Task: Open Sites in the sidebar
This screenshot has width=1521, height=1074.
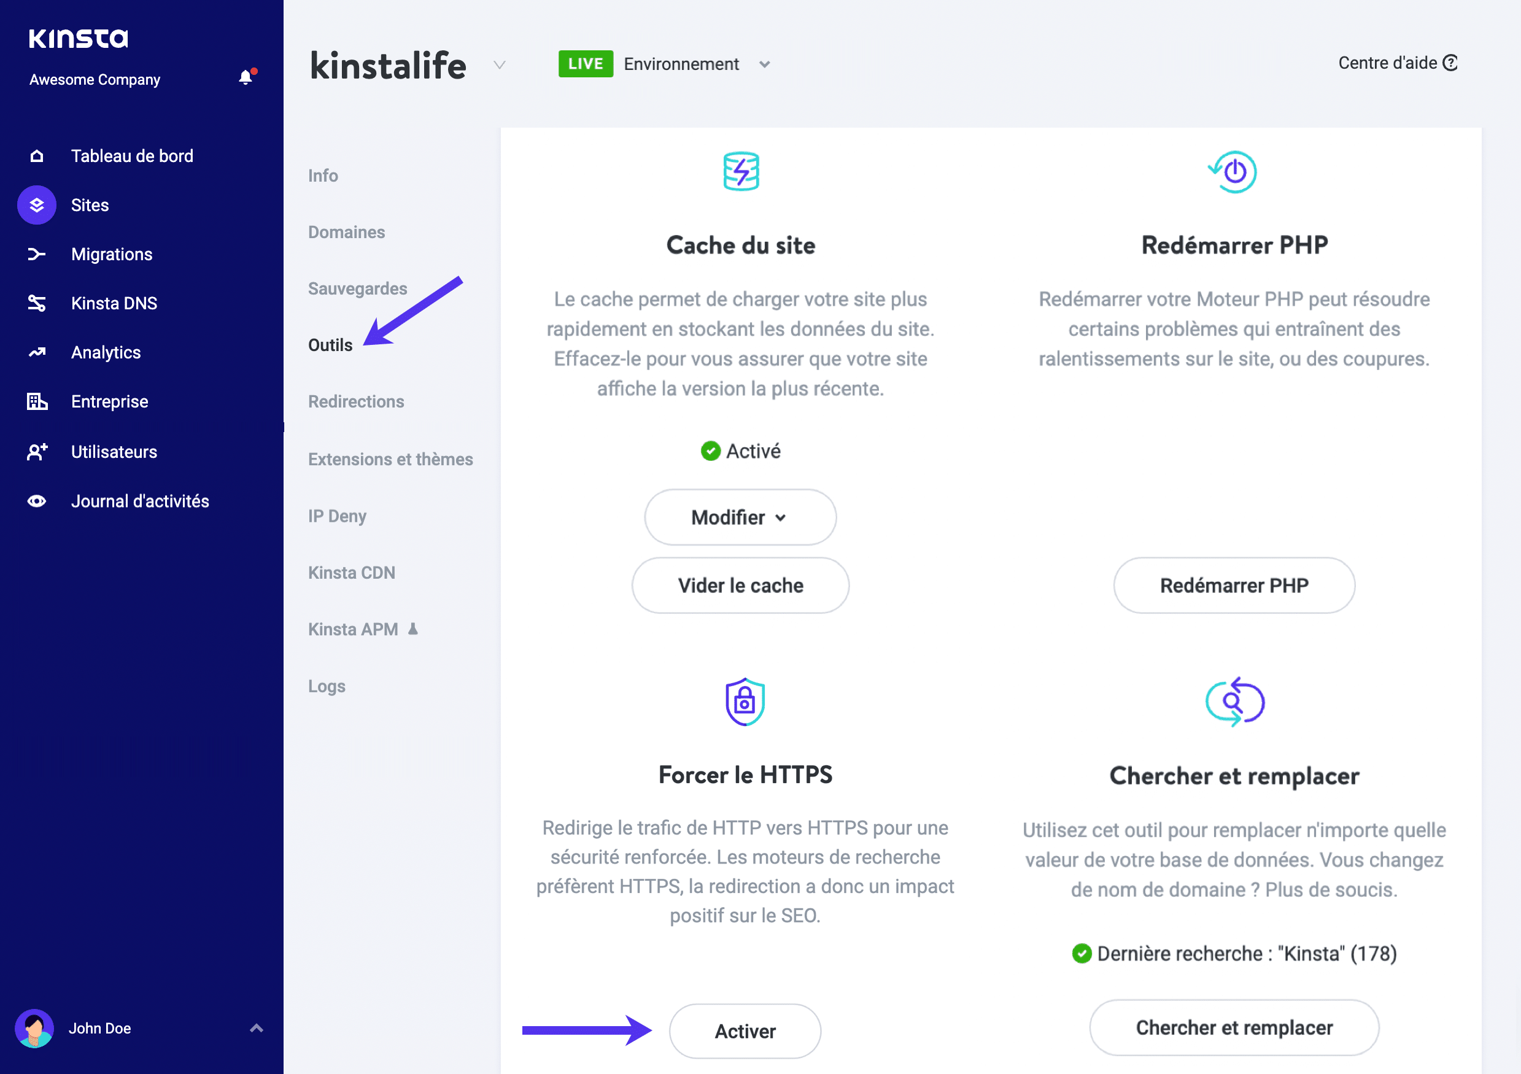Action: point(90,205)
